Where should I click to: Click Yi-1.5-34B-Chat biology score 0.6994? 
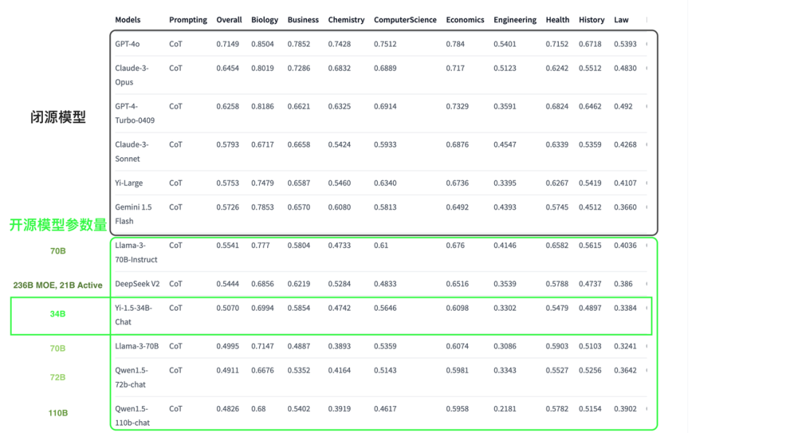pos(262,308)
